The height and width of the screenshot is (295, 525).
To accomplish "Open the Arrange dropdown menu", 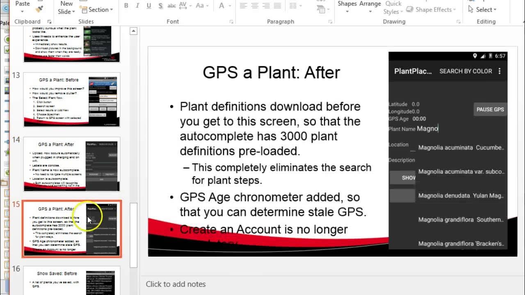I will (370, 11).
